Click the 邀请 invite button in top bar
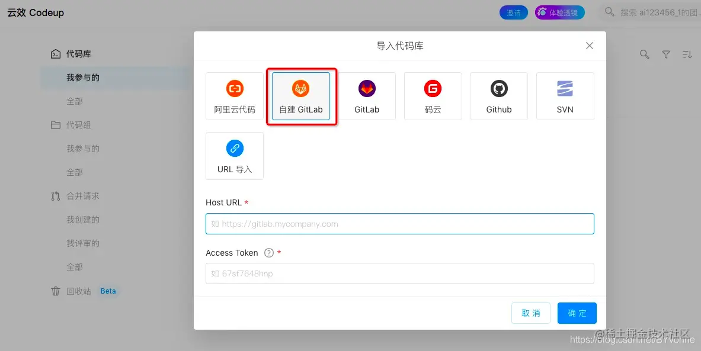The width and height of the screenshot is (701, 351). 513,12
